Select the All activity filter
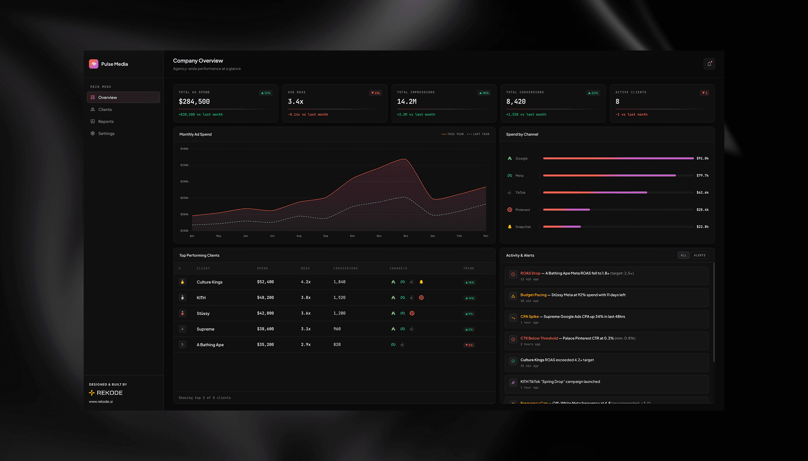Image resolution: width=808 pixels, height=461 pixels. click(x=683, y=255)
